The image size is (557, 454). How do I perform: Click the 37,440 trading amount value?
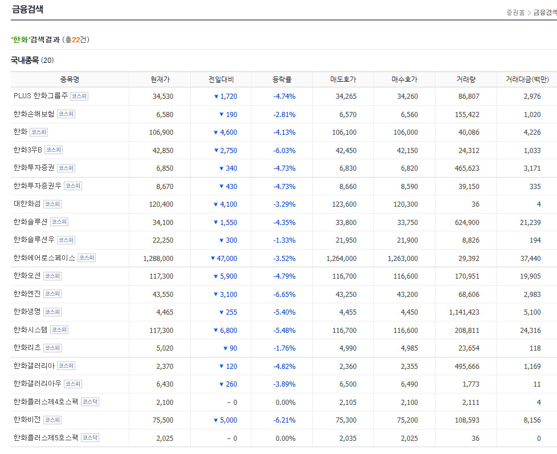tap(531, 258)
